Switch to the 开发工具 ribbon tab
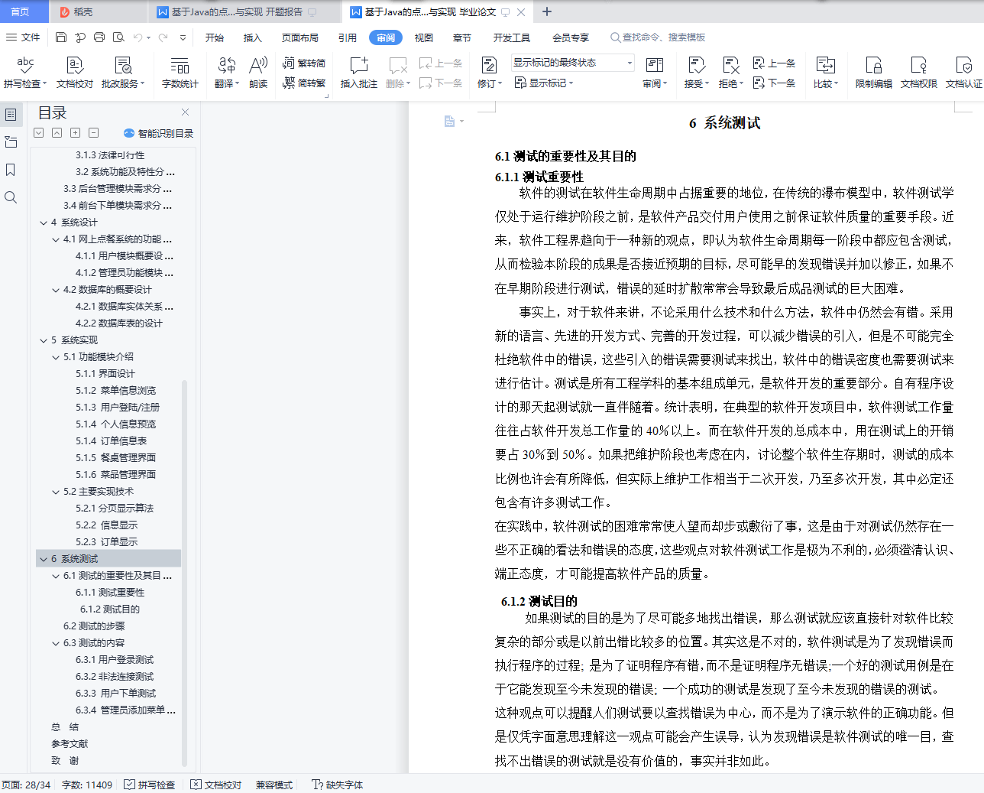The image size is (984, 793). pos(511,37)
